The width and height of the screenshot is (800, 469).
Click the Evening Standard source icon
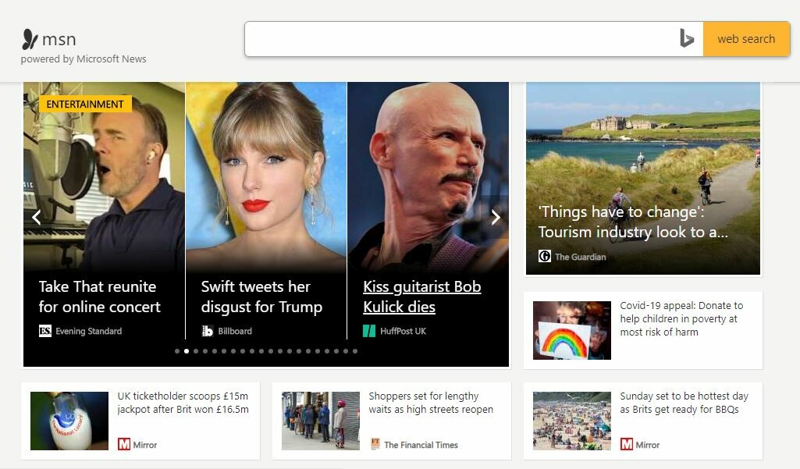[x=45, y=331]
